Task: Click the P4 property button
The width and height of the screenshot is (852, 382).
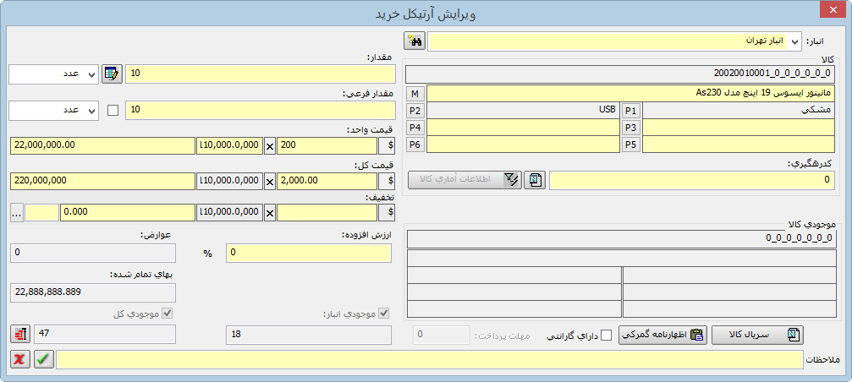Action: point(415,128)
